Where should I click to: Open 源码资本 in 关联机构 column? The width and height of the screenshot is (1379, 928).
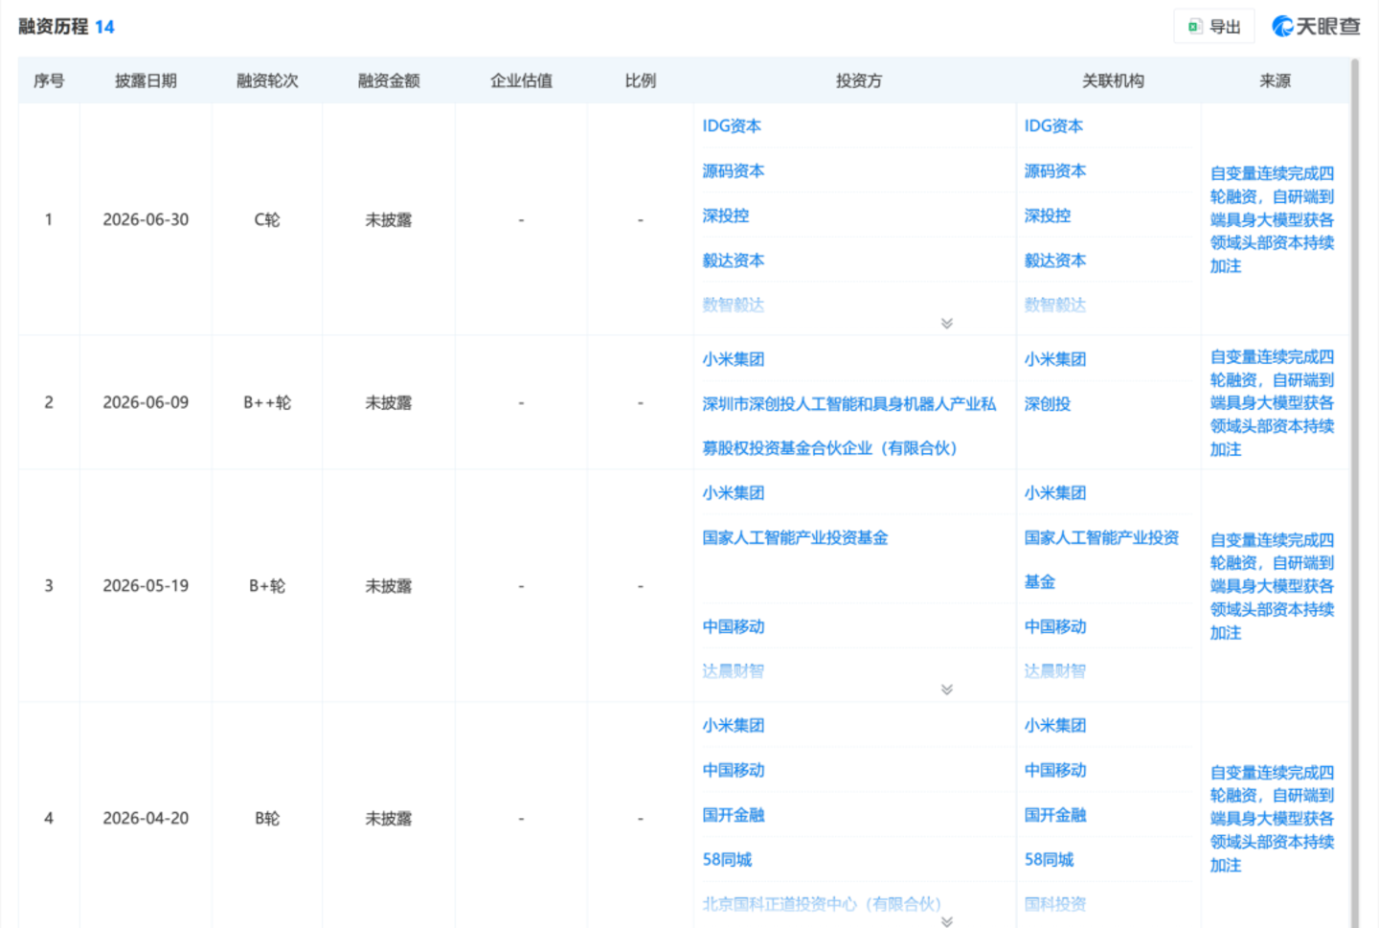1055,171
